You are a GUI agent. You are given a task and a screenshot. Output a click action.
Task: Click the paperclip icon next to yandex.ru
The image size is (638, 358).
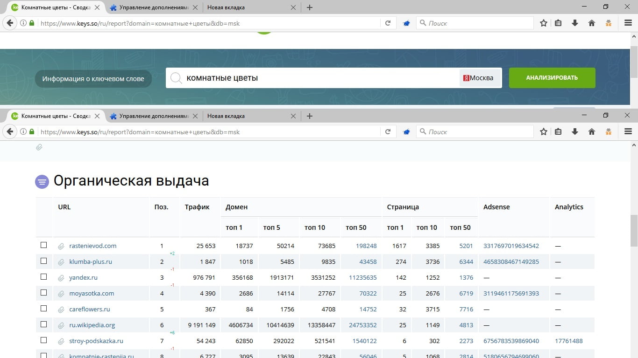[61, 278]
